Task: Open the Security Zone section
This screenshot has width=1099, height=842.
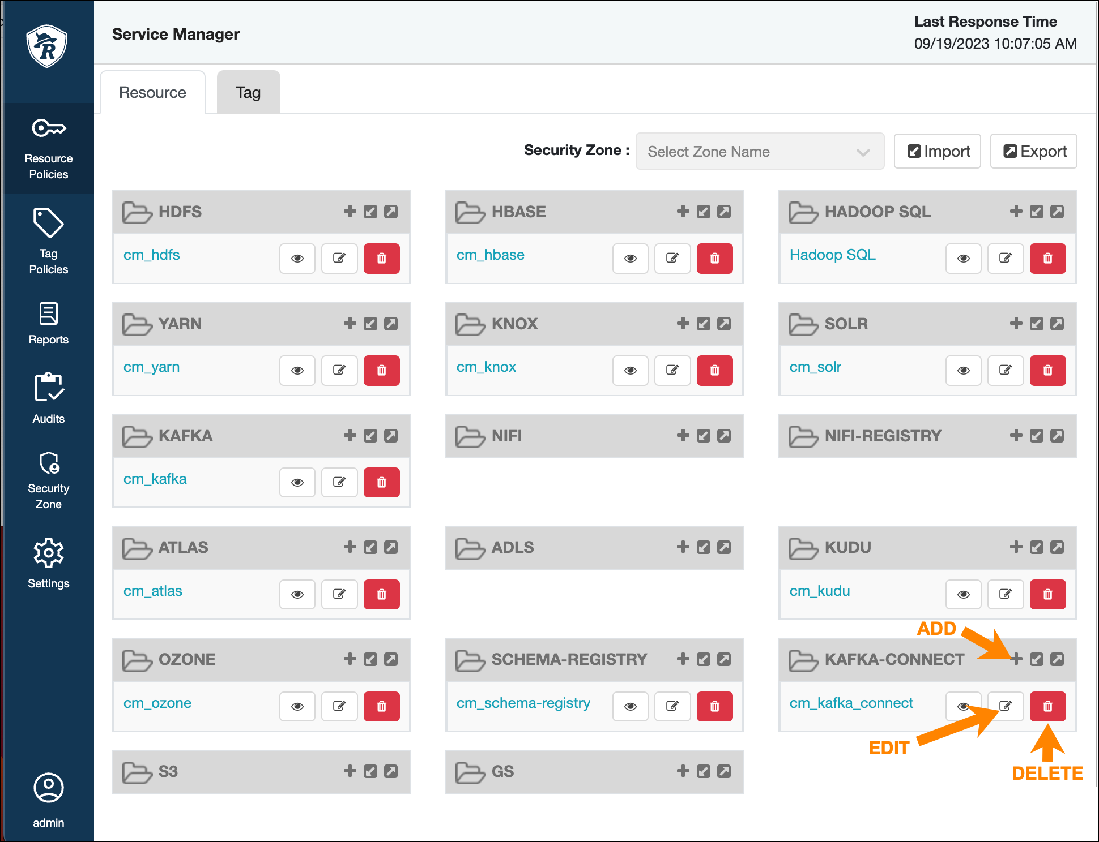Action: (48, 480)
